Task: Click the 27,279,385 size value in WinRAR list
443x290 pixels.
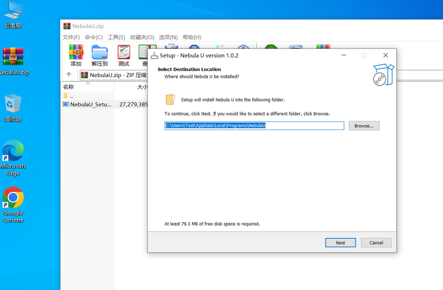Action: 133,104
